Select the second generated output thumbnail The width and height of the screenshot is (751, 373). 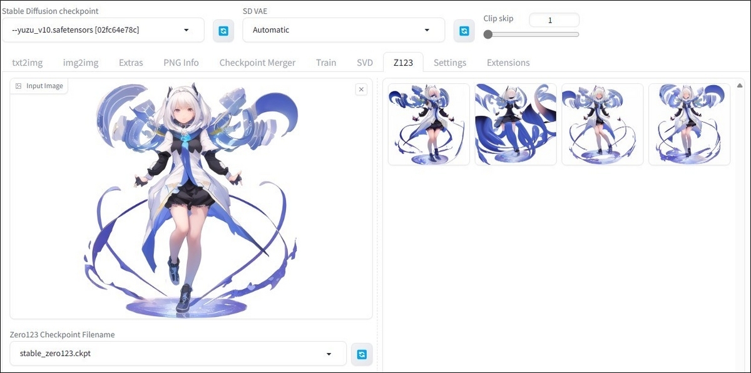516,125
